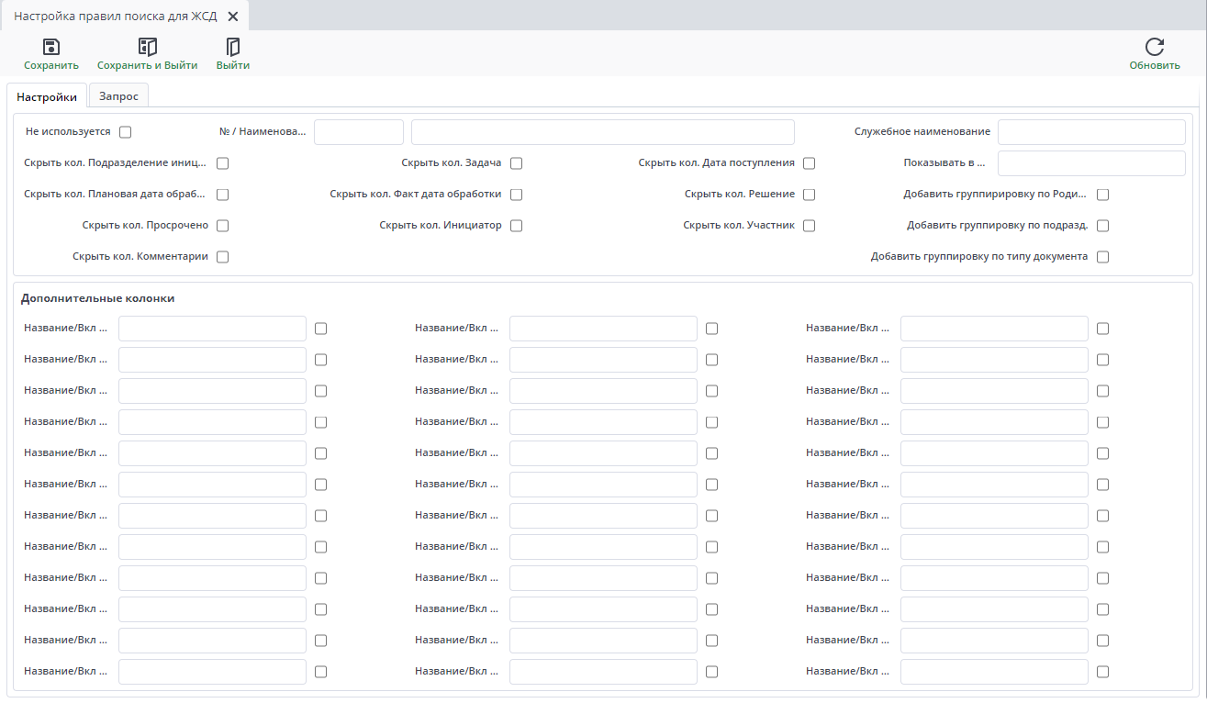Click the Сохранить save icon
Image resolution: width=1207 pixels, height=703 pixels.
(x=51, y=48)
